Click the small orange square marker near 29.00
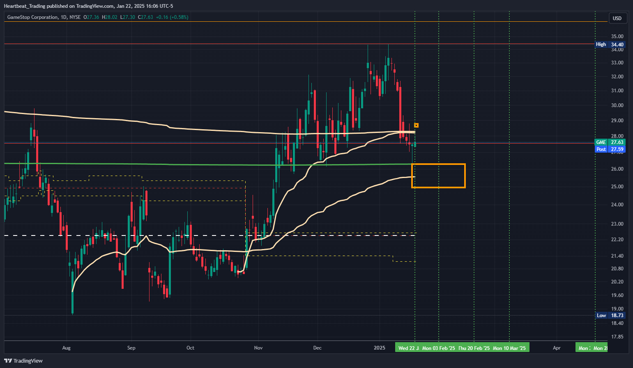The height and width of the screenshot is (368, 633). [417, 125]
